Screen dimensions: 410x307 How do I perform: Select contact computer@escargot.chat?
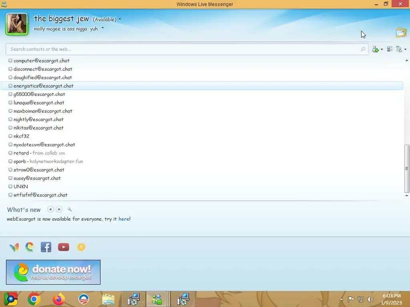pyautogui.click(x=202, y=61)
